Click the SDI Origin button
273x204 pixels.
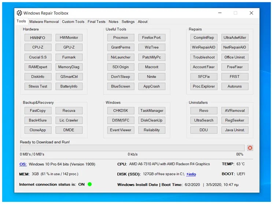(121, 67)
